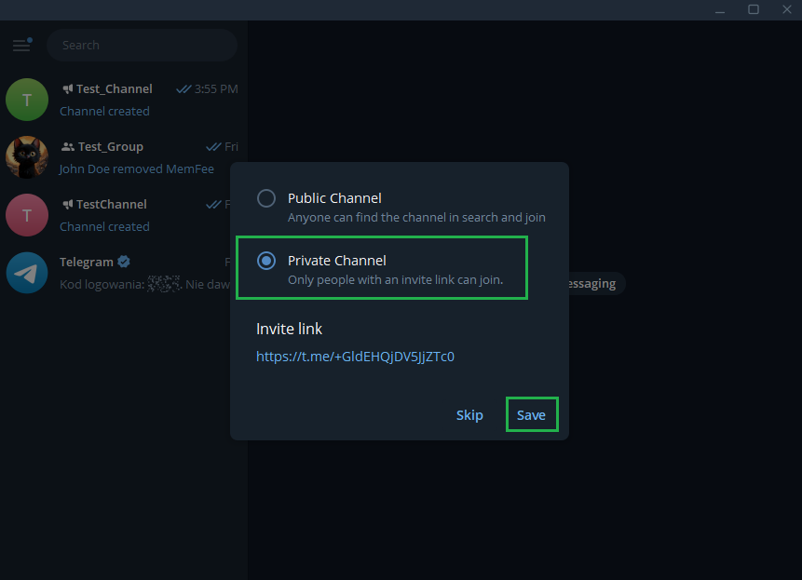Screen dimensions: 802x580
Task: Click read checkmarks on Test_Group
Action: [x=213, y=147]
